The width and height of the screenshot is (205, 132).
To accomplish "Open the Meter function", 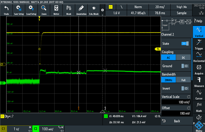I will pyautogui.click(x=56, y=10).
